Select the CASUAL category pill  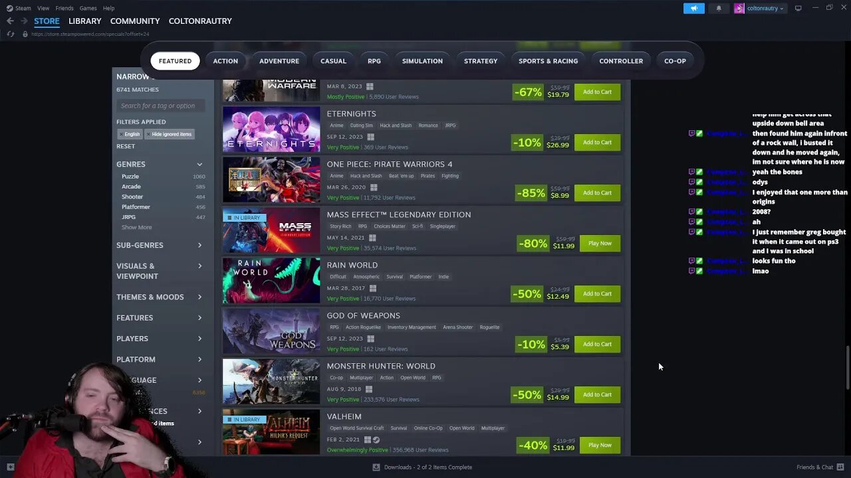[333, 61]
